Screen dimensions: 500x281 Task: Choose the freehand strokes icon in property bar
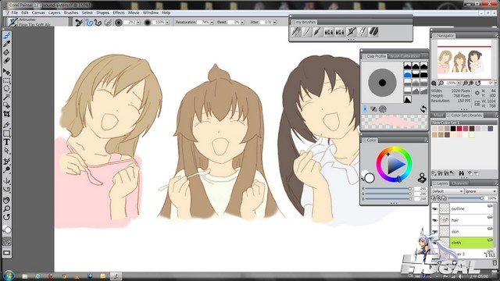point(89,23)
